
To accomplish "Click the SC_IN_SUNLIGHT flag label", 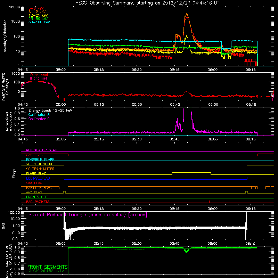I will 40,164.
